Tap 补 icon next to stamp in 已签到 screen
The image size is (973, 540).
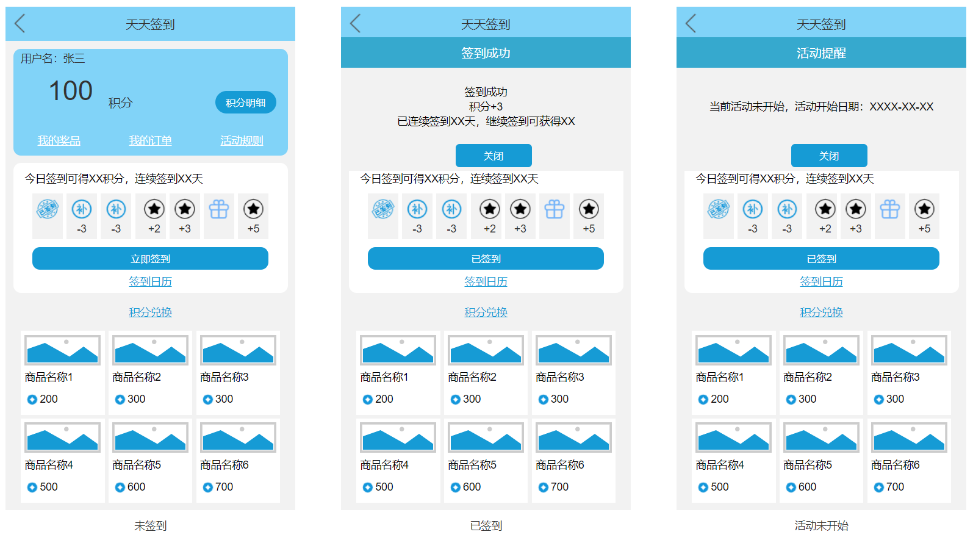click(417, 209)
